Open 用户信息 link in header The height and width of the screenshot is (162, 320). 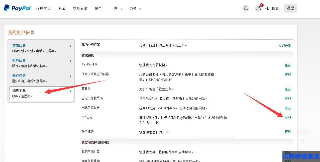[271, 8]
